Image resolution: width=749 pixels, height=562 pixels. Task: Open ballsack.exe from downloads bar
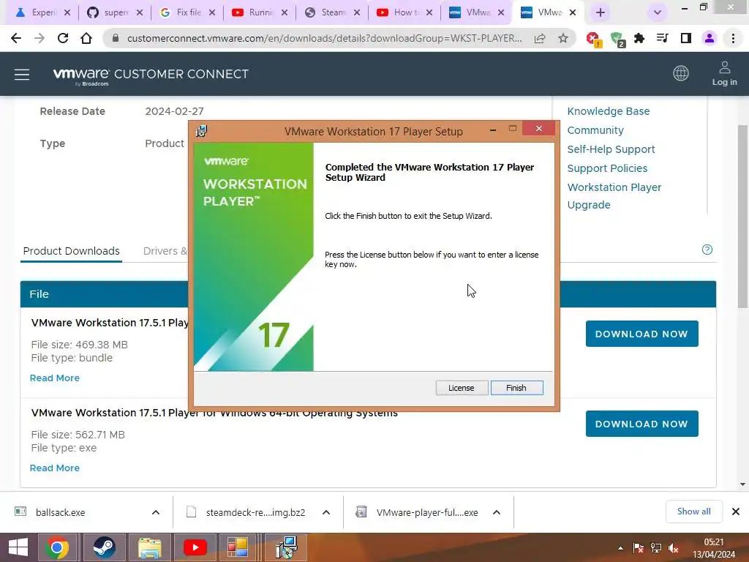tap(60, 512)
